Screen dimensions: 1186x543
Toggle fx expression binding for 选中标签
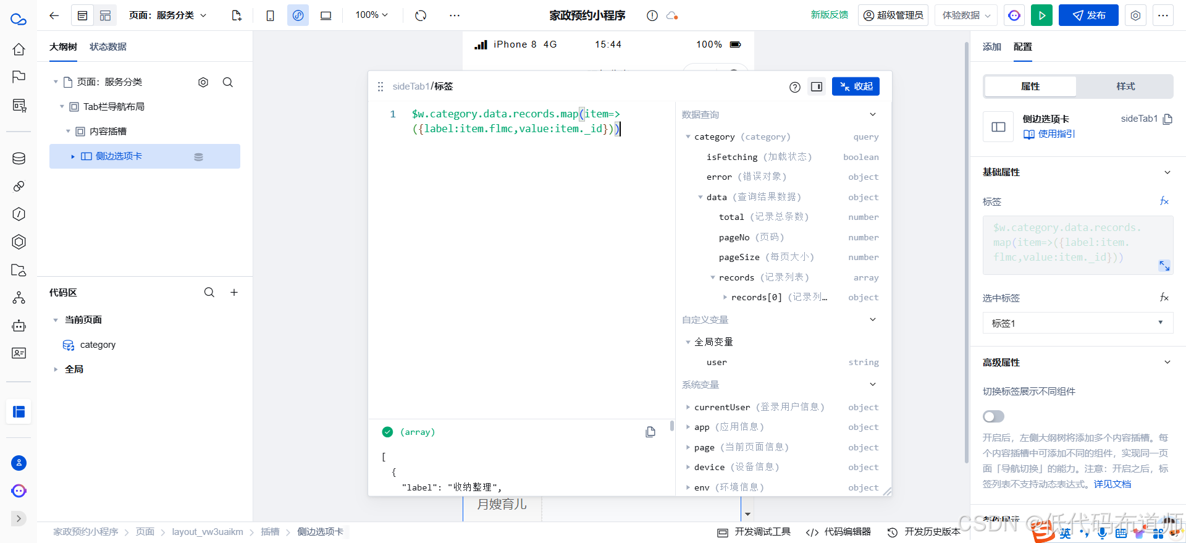pyautogui.click(x=1164, y=298)
